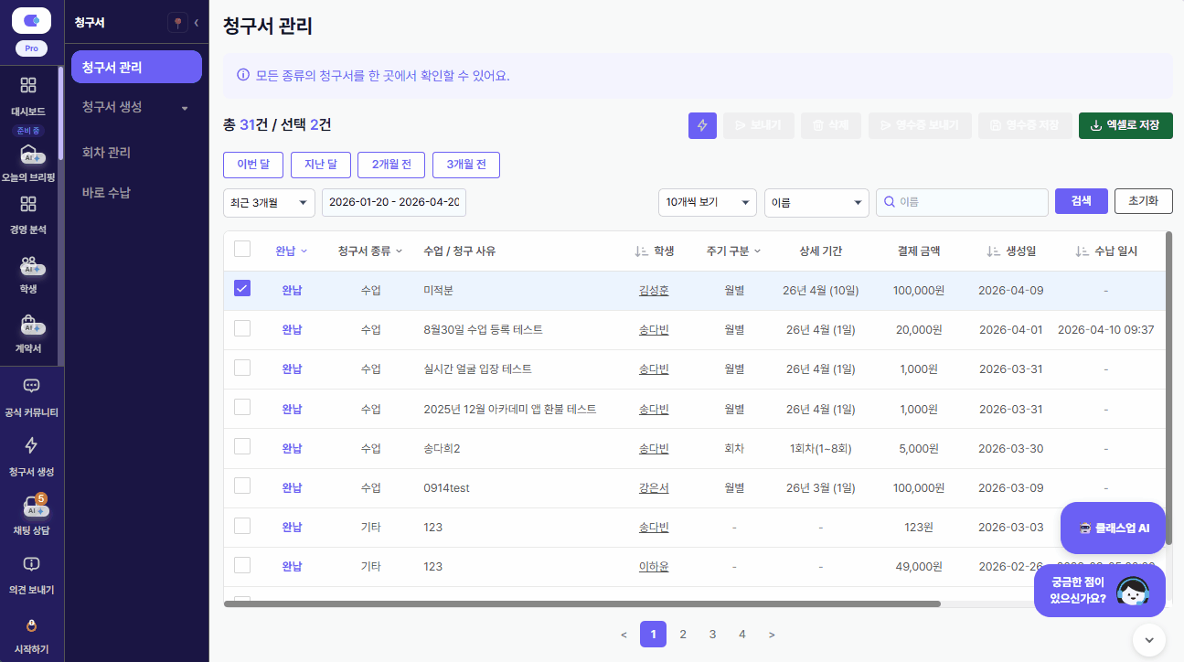Click the 의견 보내기 feedback icon
Viewport: 1184px width, 662px height.
point(31,564)
